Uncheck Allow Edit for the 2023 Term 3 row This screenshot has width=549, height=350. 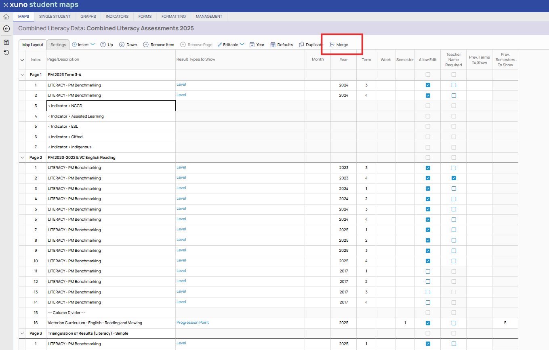428,168
